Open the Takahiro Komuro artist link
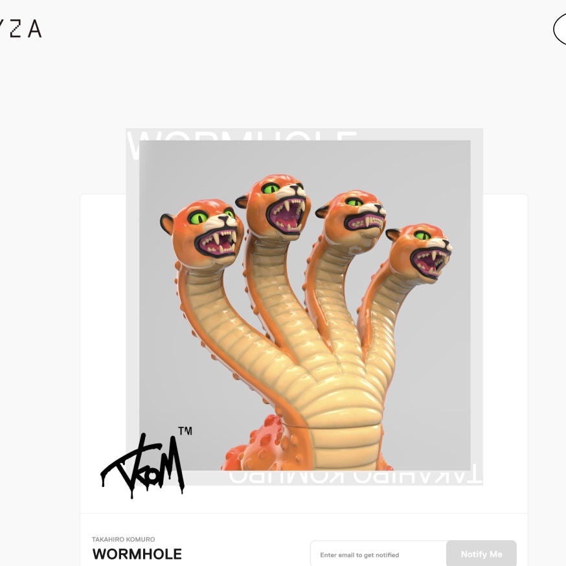Viewport: 566px width, 566px height. point(123,539)
